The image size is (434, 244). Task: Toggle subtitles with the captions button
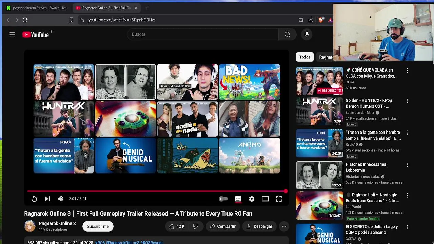[238, 199]
